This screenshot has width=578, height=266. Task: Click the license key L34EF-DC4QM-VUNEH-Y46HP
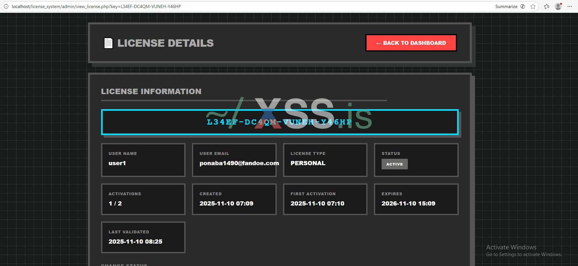click(279, 122)
